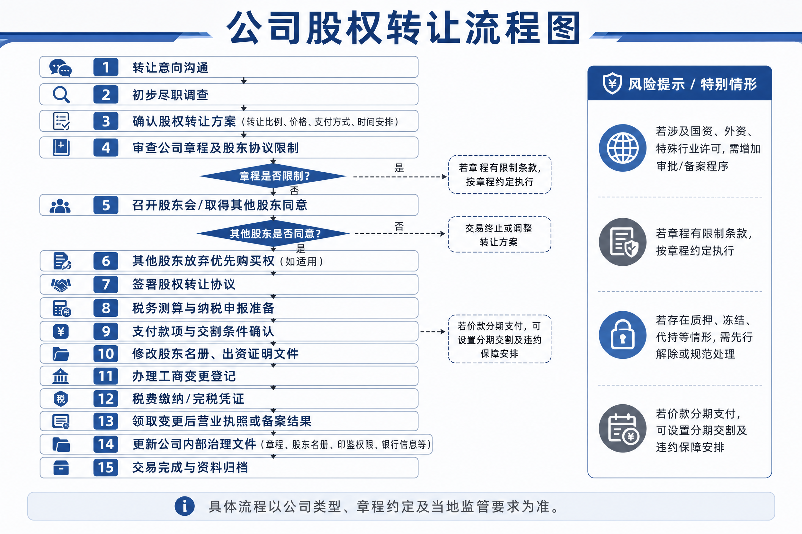Click the text 税费缴纳/完税凭证
Image resolution: width=802 pixels, height=534 pixels.
[188, 399]
